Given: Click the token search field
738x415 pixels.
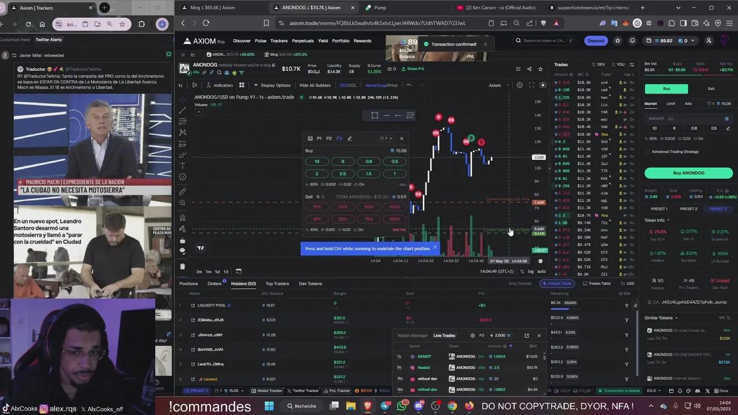Looking at the screenshot, I should click(x=545, y=41).
